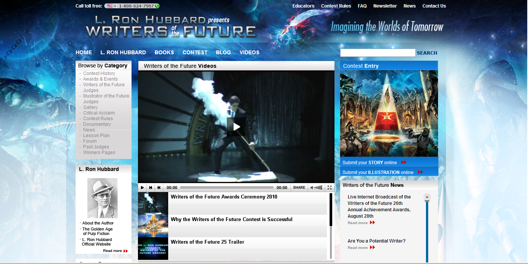Submit your ILLUSTRATION online link
The image size is (528, 264).
click(x=378, y=172)
